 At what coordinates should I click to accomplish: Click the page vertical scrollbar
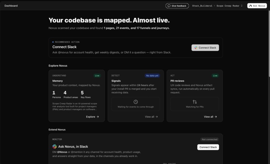(x=269, y=44)
